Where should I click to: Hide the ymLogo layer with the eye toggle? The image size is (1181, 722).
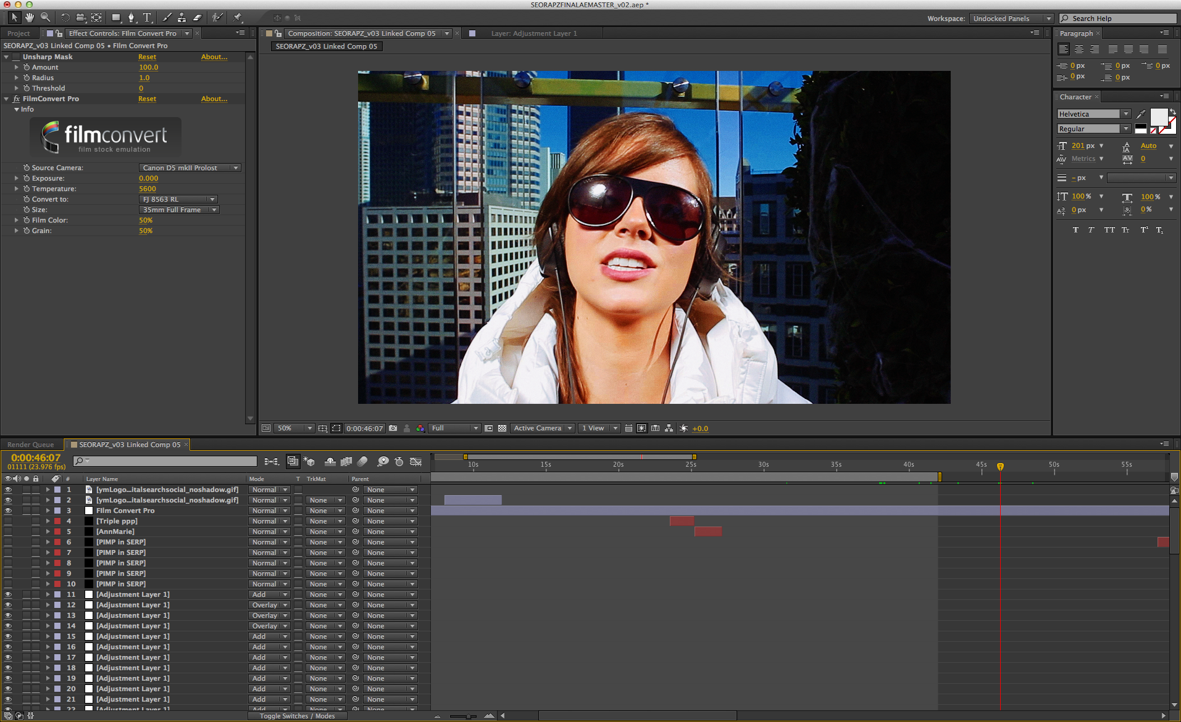pyautogui.click(x=9, y=490)
